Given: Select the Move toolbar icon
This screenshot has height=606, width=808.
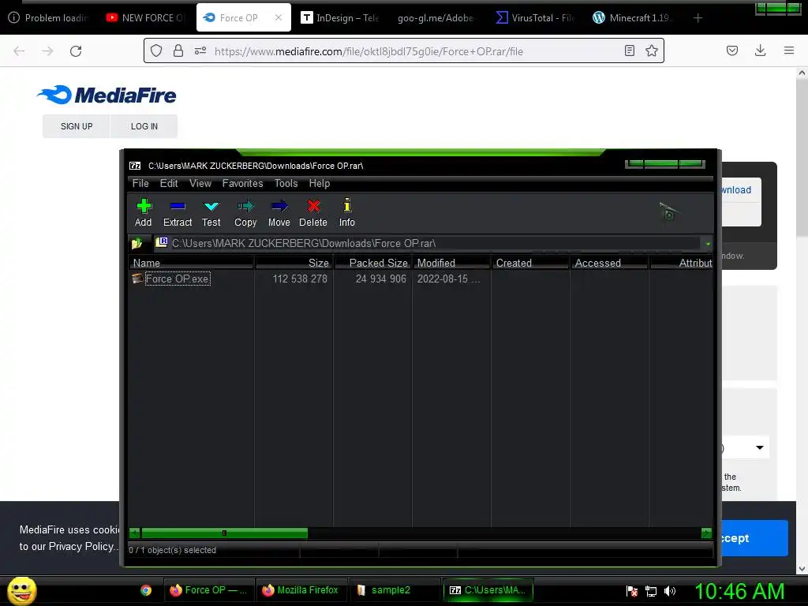Looking at the screenshot, I should (x=279, y=212).
